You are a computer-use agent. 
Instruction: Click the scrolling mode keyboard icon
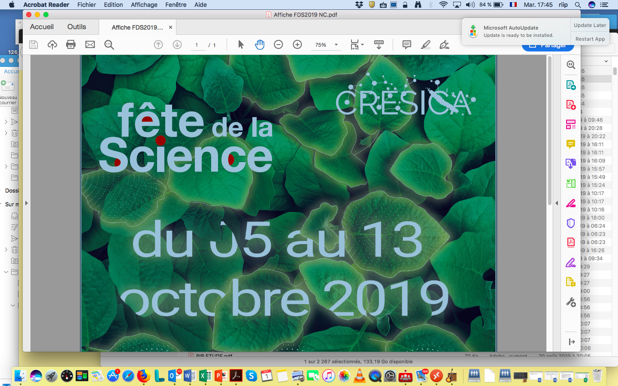coord(379,45)
